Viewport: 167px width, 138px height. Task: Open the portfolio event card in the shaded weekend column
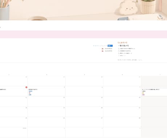click(154, 92)
